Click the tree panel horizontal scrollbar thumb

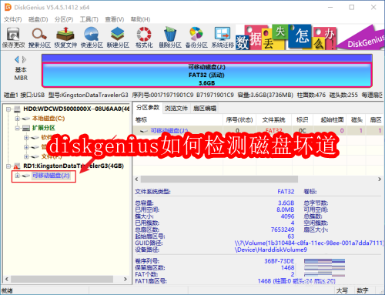(x=62, y=279)
